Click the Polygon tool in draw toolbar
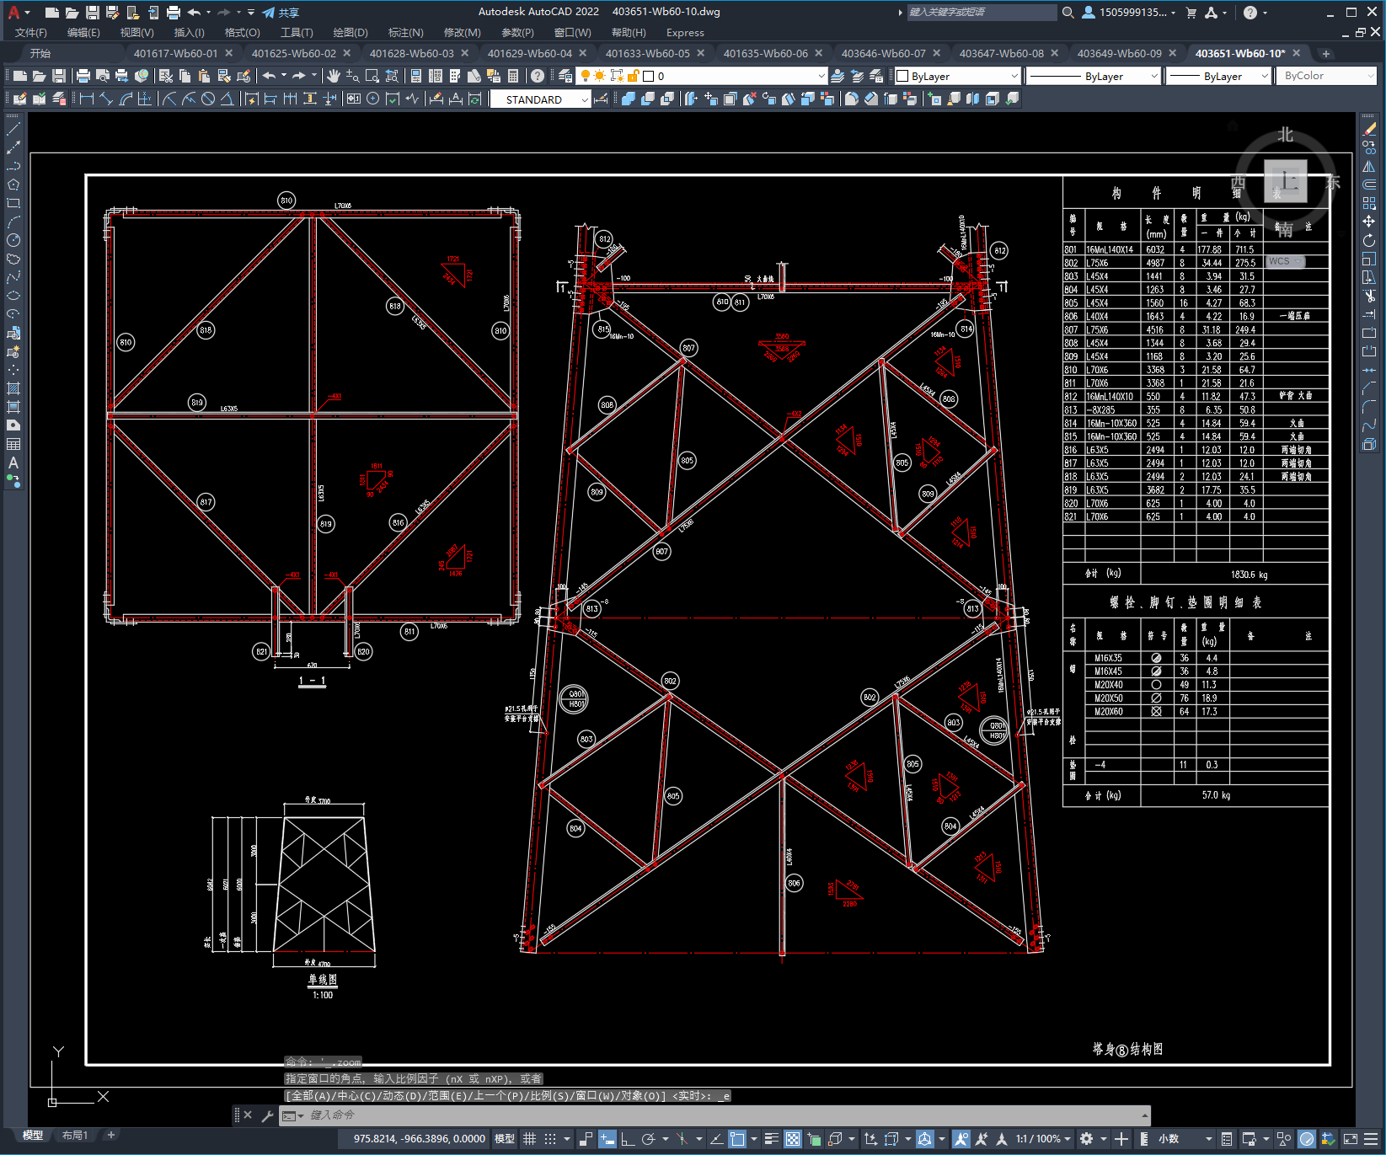 pos(13,184)
